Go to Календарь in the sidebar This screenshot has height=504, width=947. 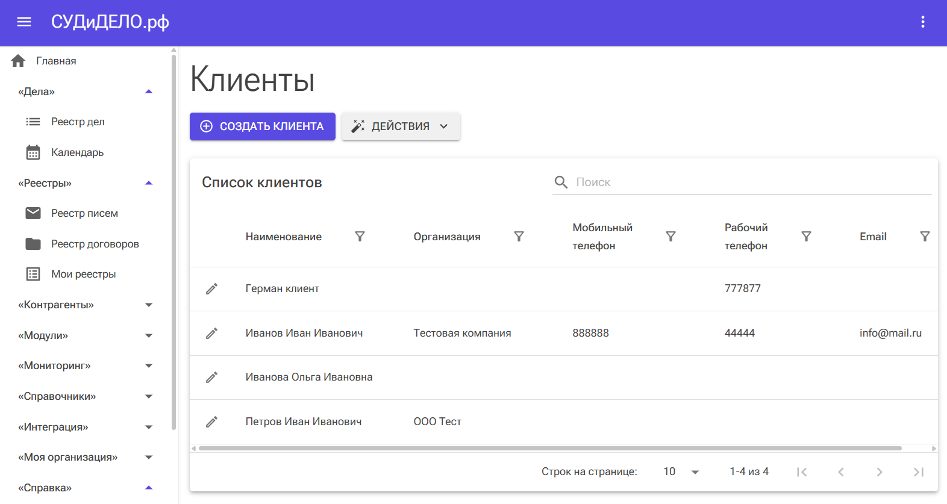click(x=77, y=152)
